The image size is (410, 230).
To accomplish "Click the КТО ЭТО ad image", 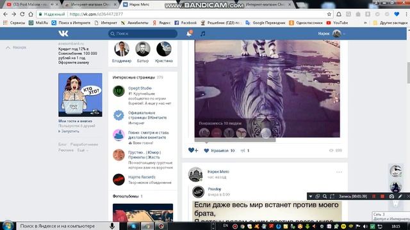I will coord(80,95).
